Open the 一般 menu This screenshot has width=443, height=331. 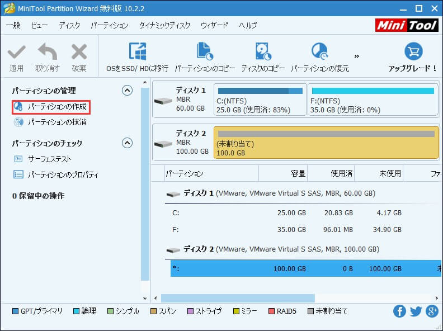click(x=13, y=25)
